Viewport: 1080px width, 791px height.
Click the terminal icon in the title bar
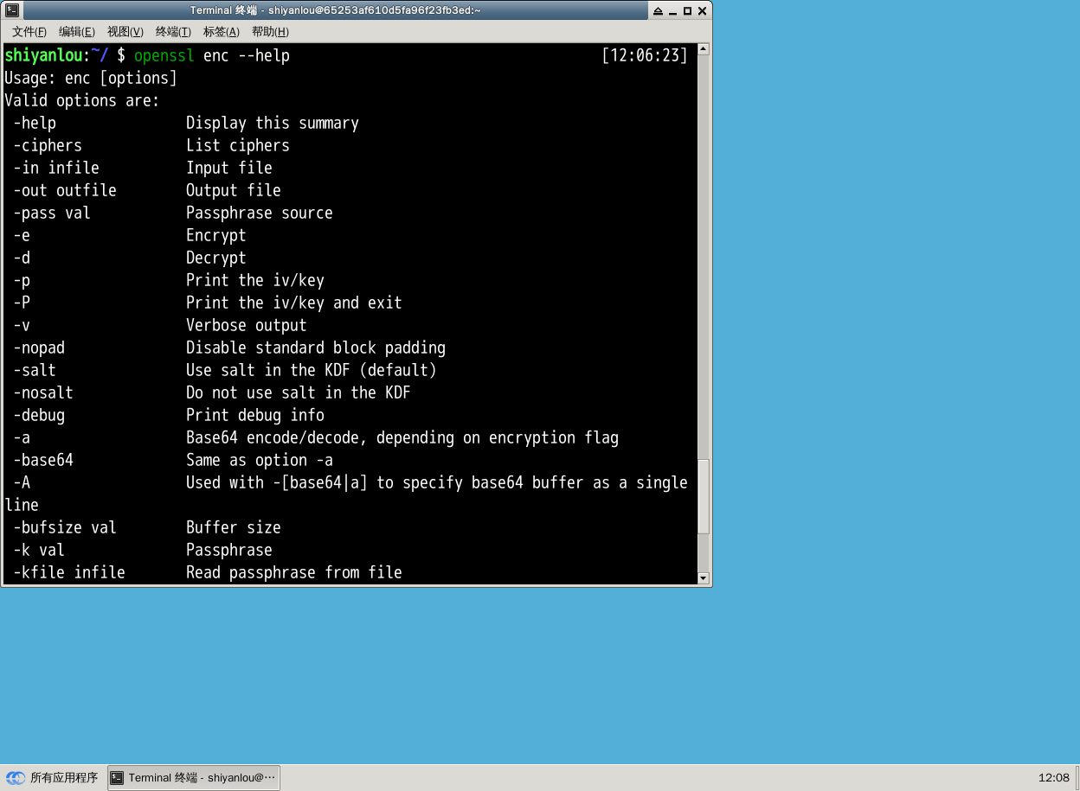click(13, 10)
